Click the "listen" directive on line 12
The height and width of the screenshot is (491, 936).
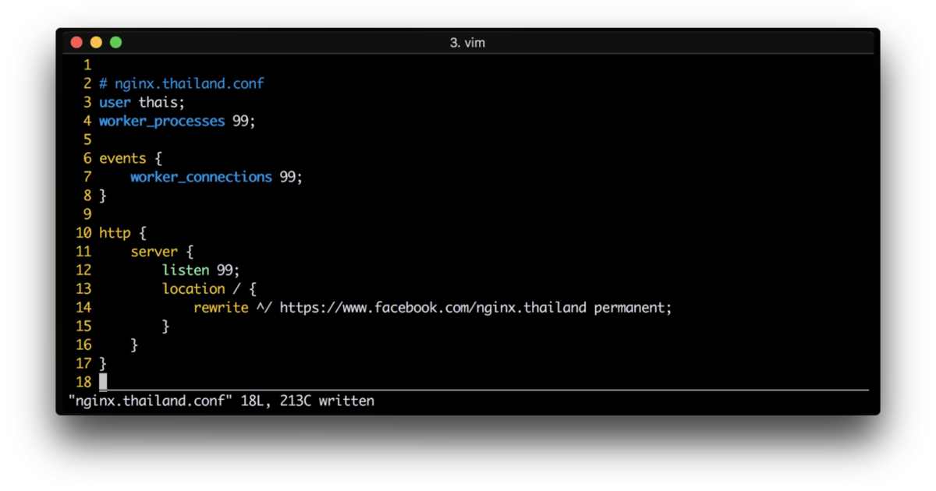186,270
